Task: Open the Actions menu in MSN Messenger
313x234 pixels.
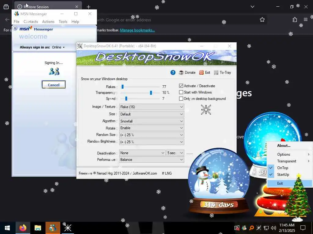Action: pos(48,22)
